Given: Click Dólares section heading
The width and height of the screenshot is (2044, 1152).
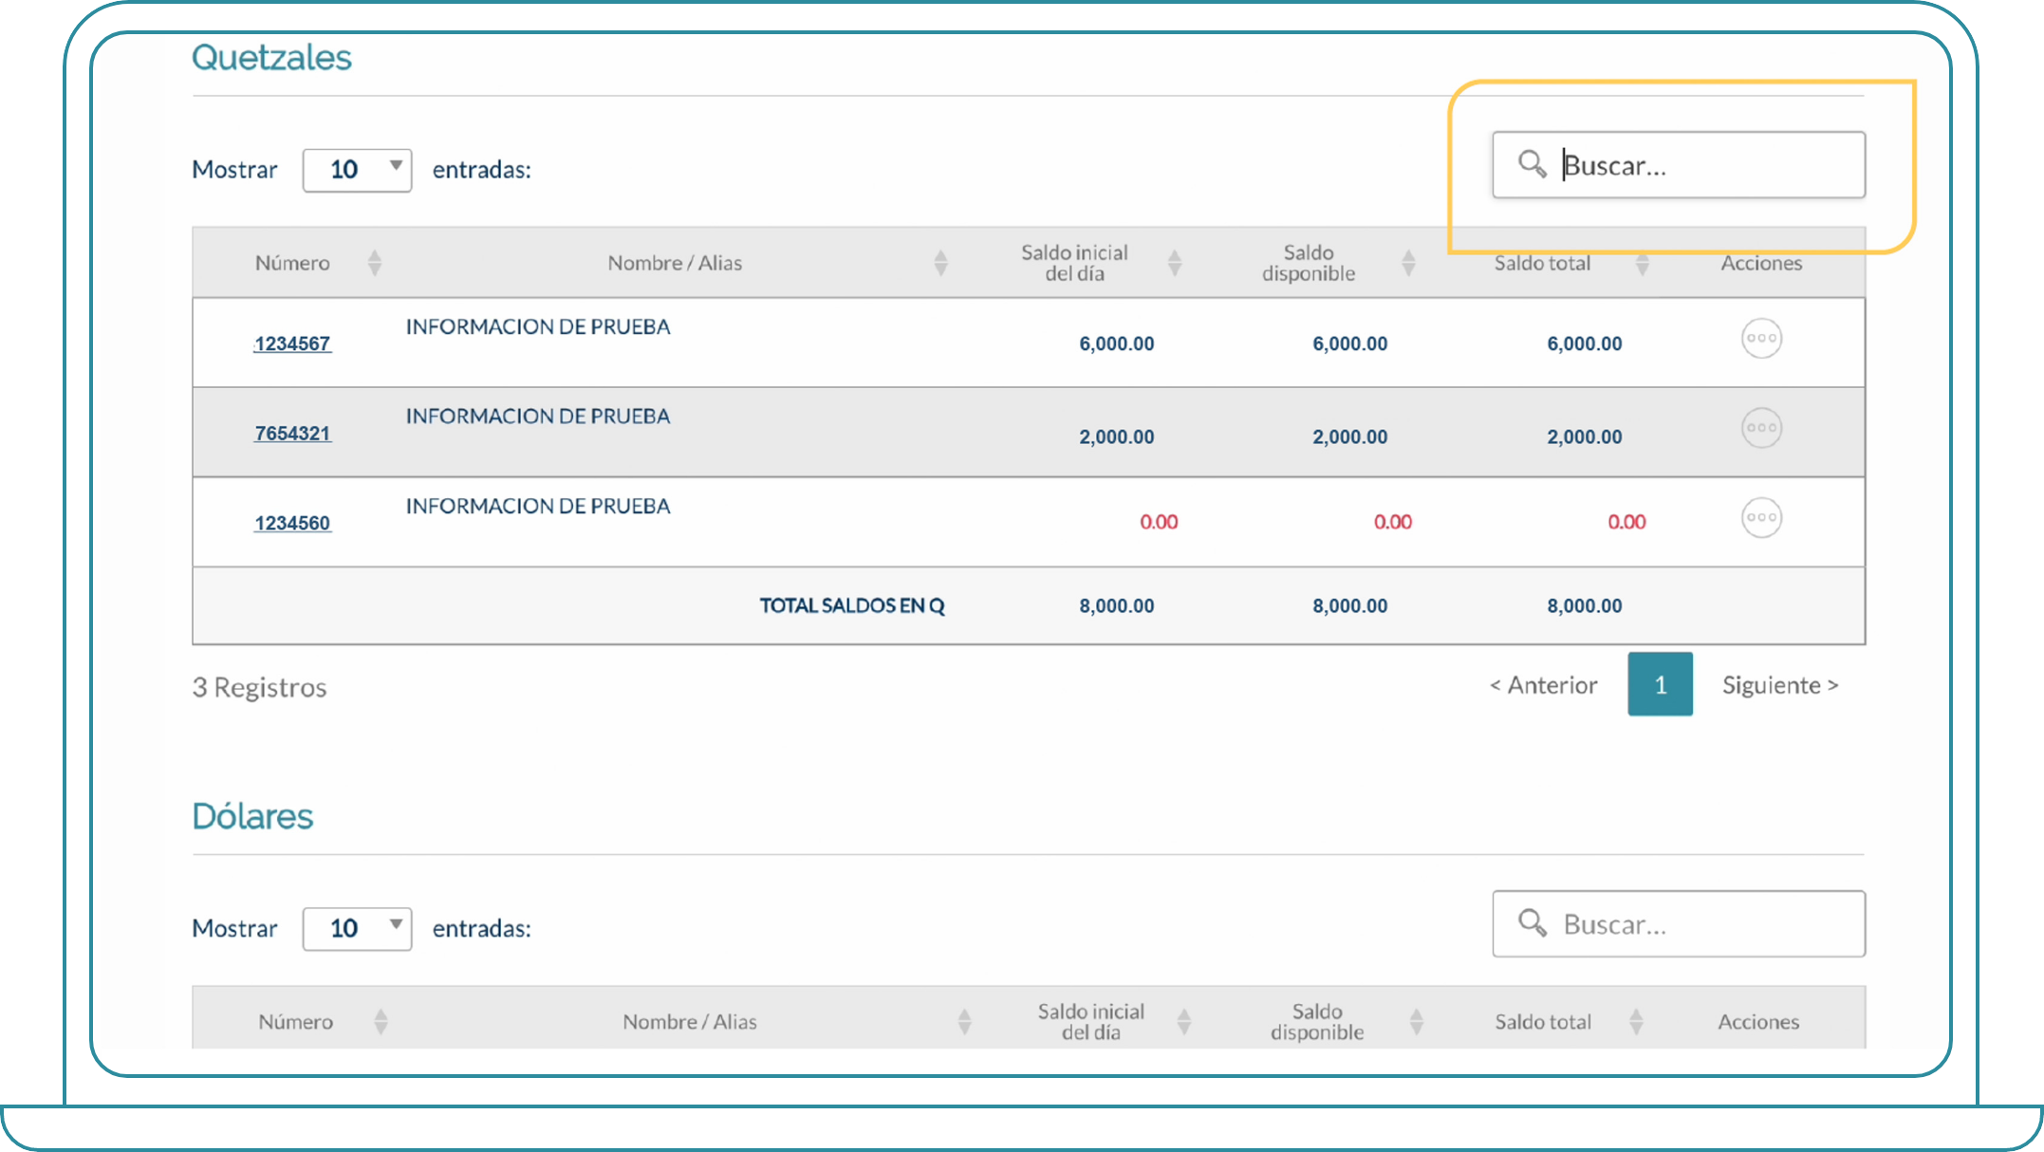Looking at the screenshot, I should 252,816.
